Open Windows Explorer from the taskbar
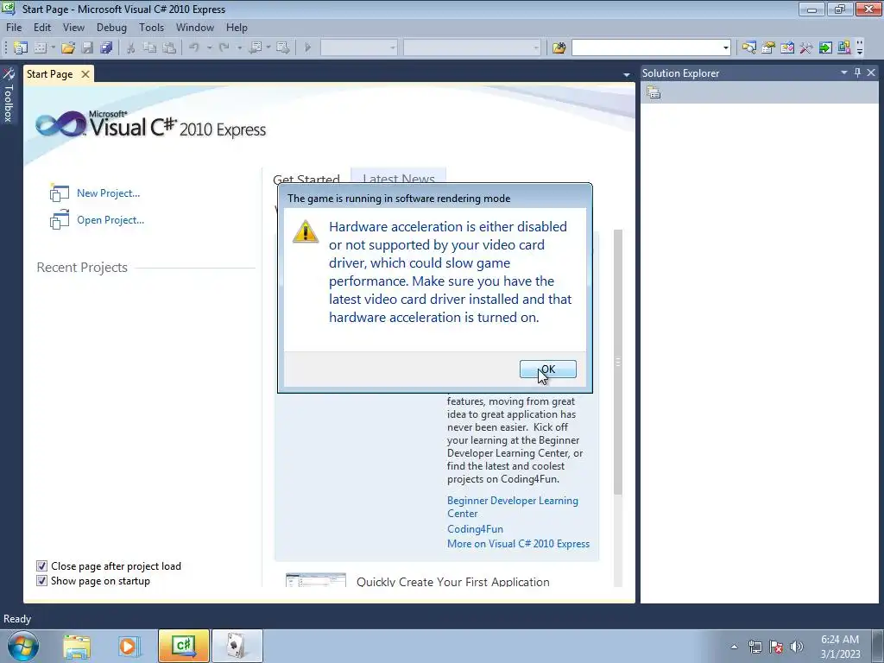 tap(77, 646)
